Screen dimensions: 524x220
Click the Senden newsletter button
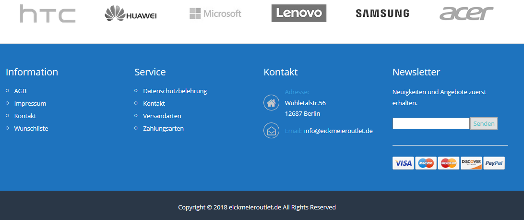coord(484,123)
